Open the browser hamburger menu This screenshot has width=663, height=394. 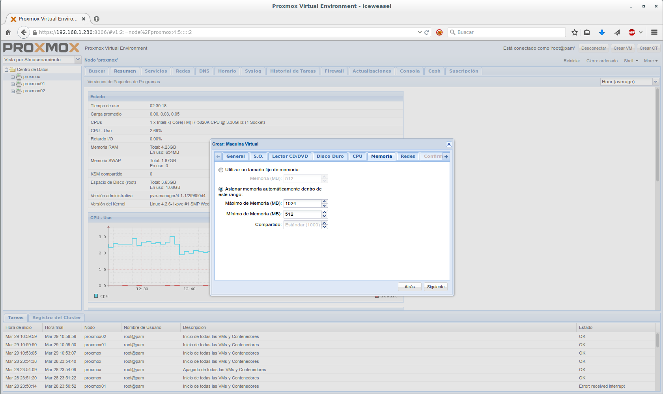tap(654, 32)
